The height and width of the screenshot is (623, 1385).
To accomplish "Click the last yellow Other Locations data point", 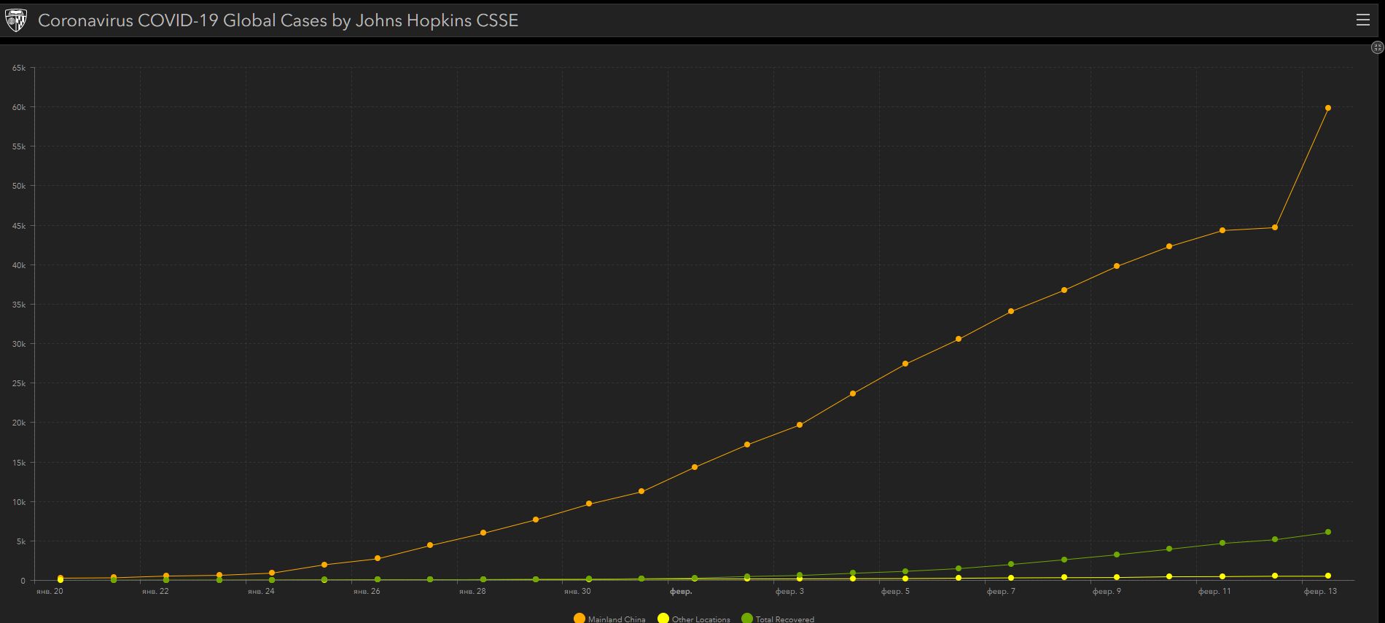I will click(1327, 576).
